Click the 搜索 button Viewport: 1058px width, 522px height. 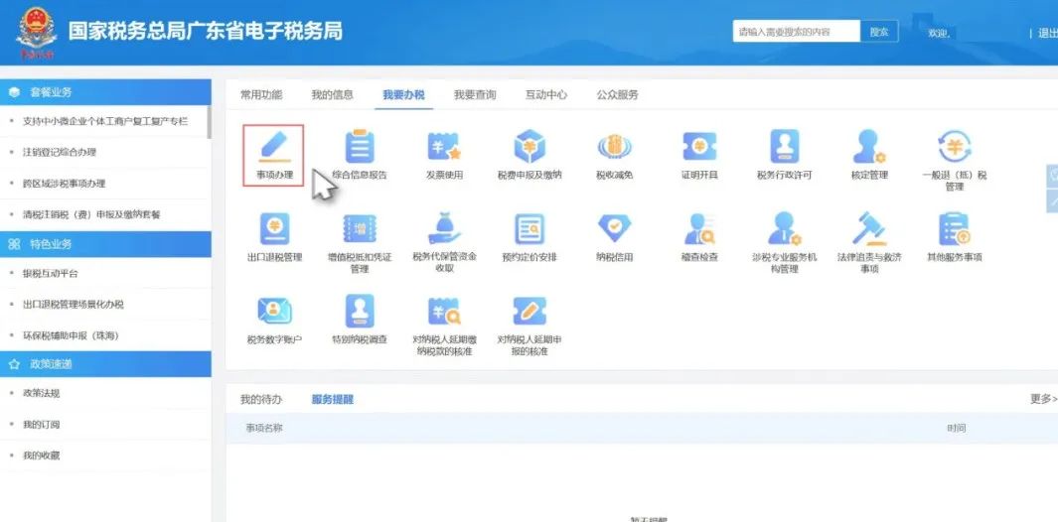[879, 31]
